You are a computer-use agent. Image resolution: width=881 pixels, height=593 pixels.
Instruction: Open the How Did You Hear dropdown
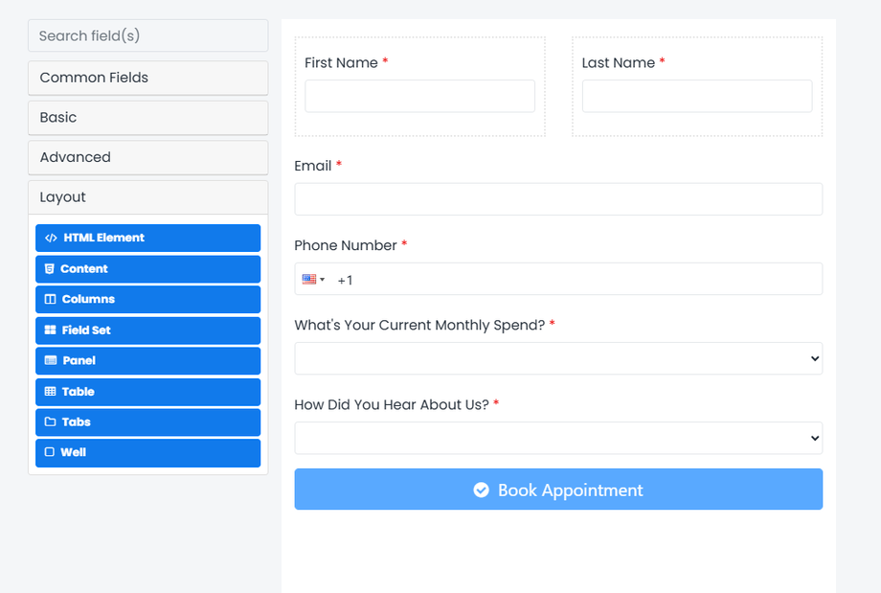point(558,438)
